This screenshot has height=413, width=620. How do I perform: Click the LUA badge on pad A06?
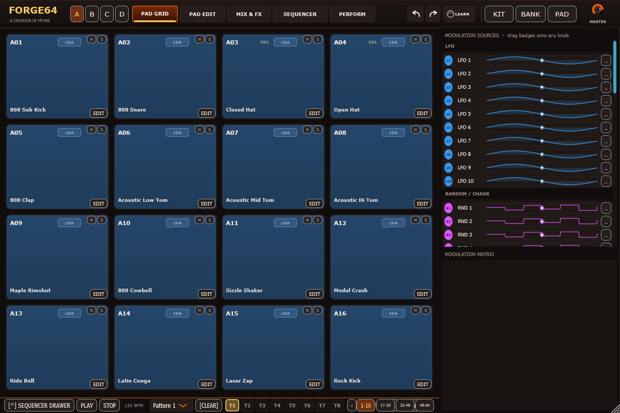[x=177, y=133]
